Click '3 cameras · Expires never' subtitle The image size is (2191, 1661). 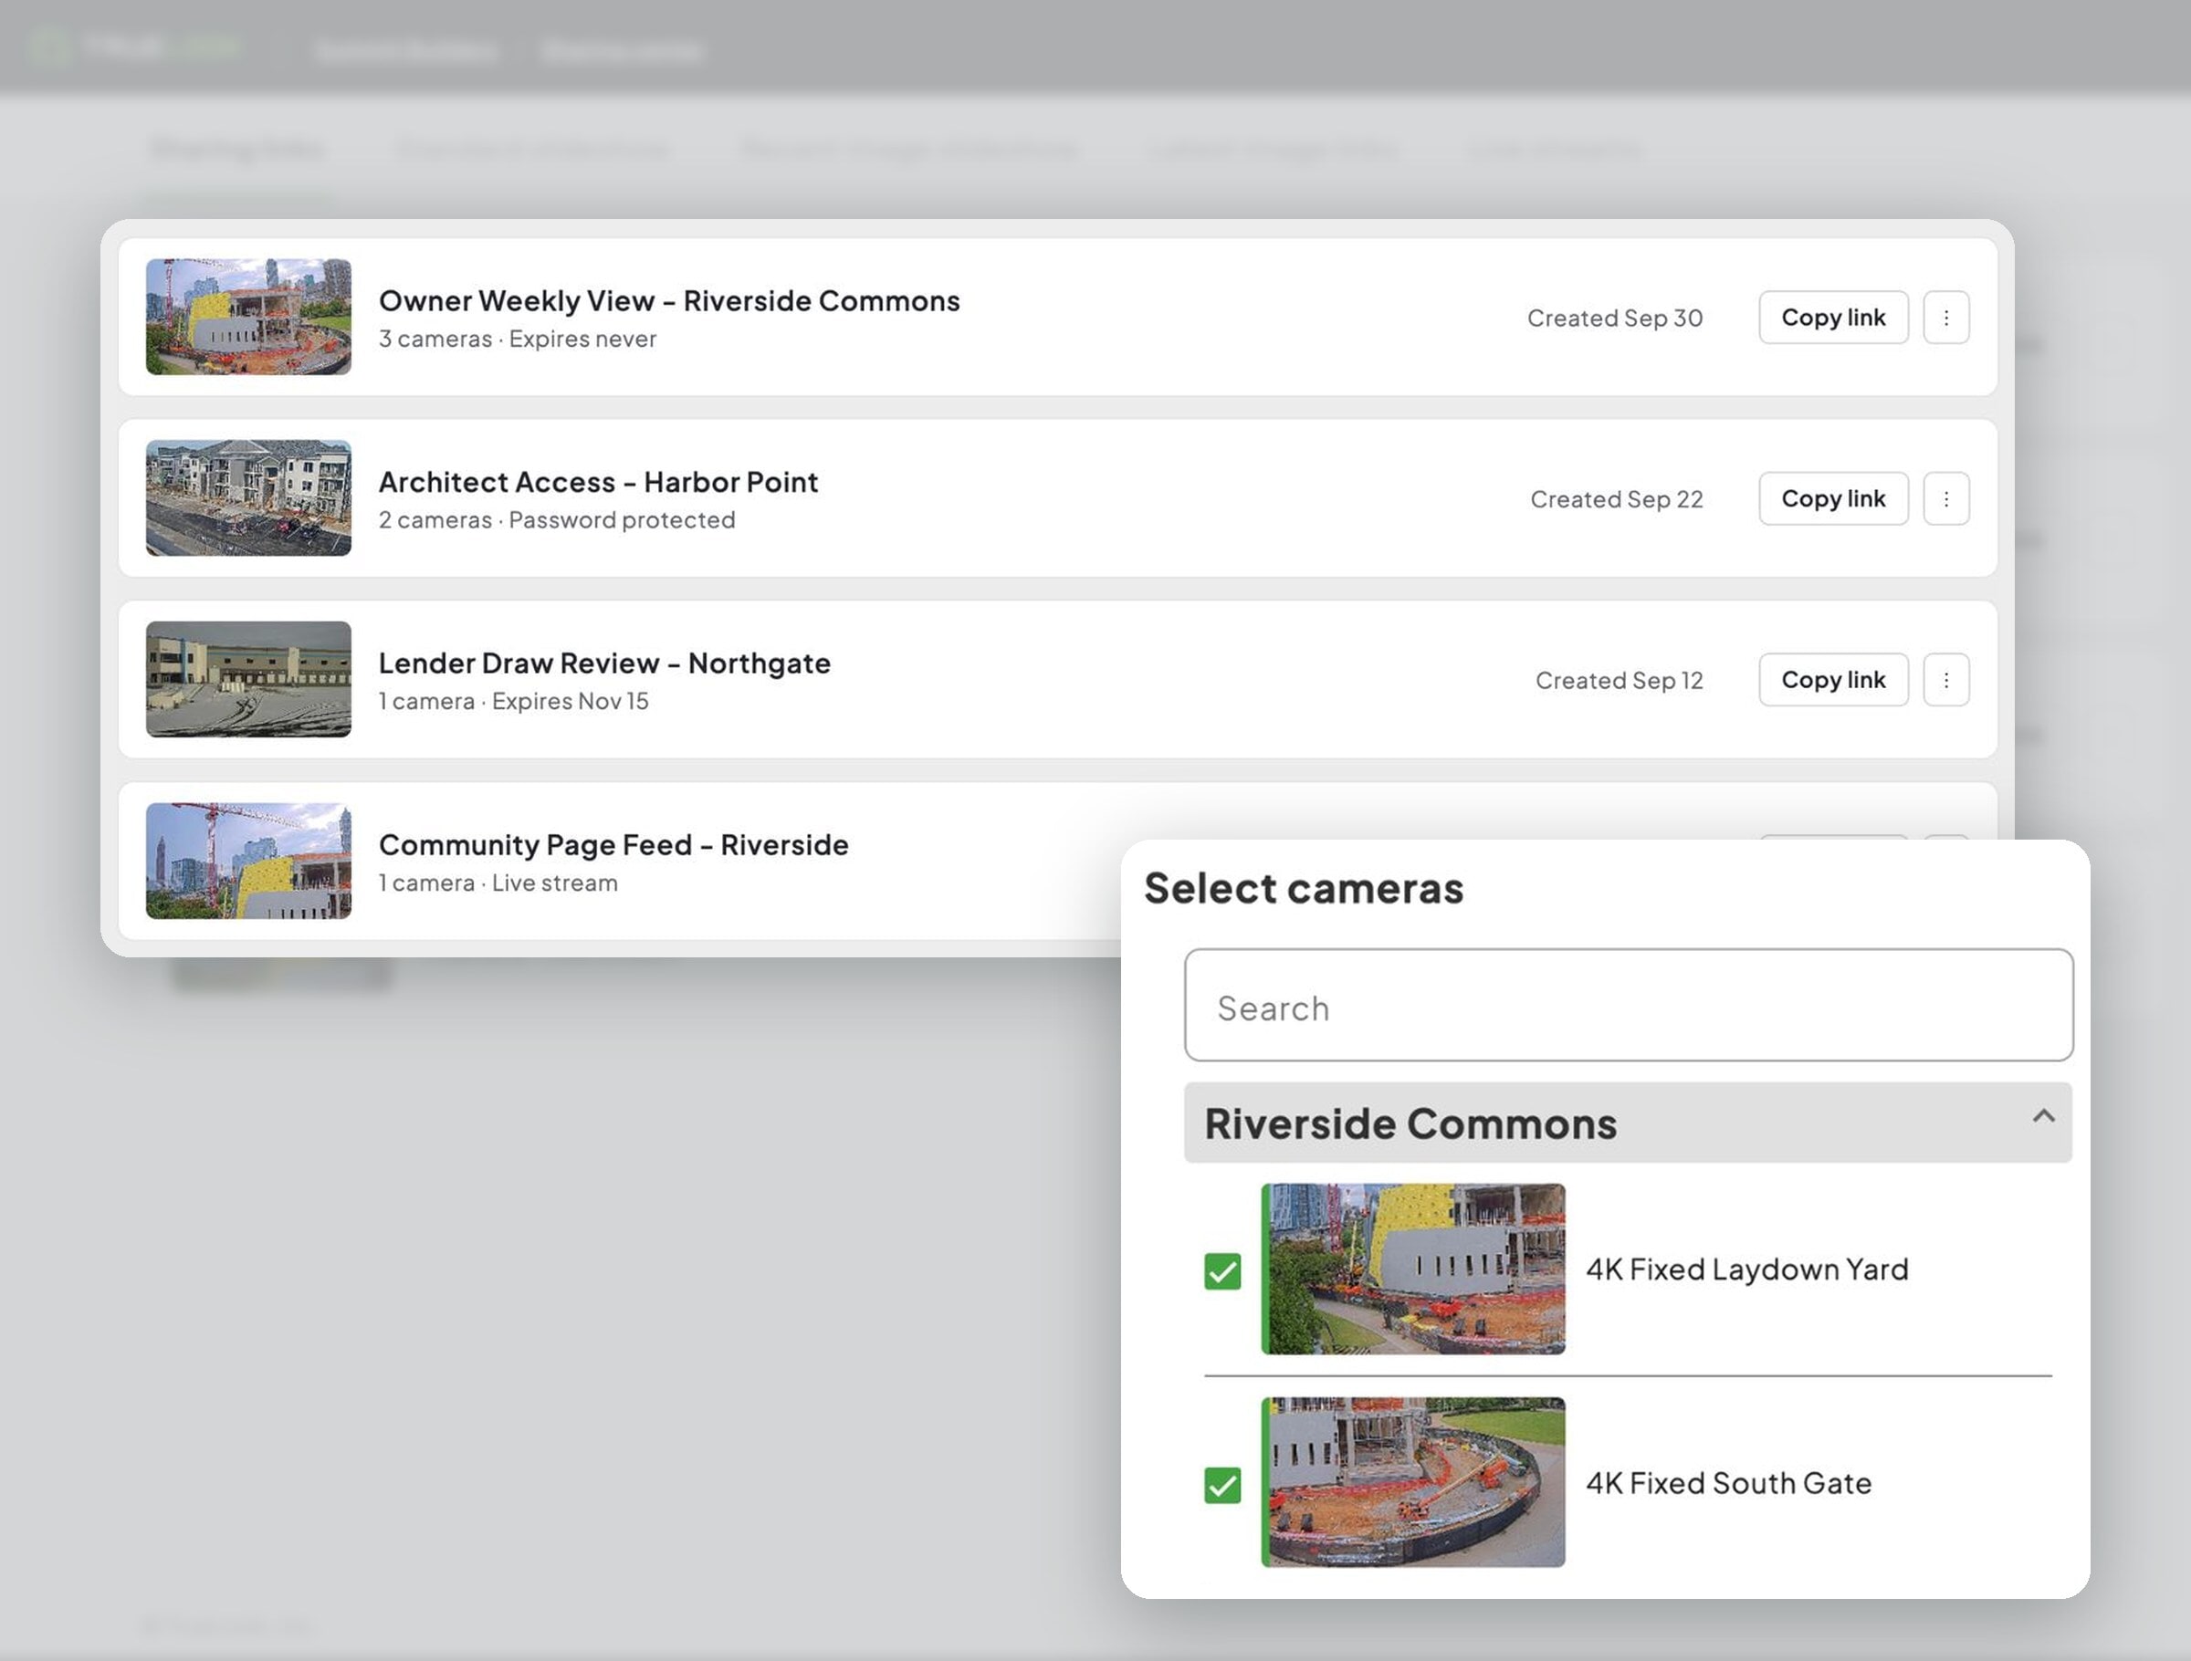517,339
